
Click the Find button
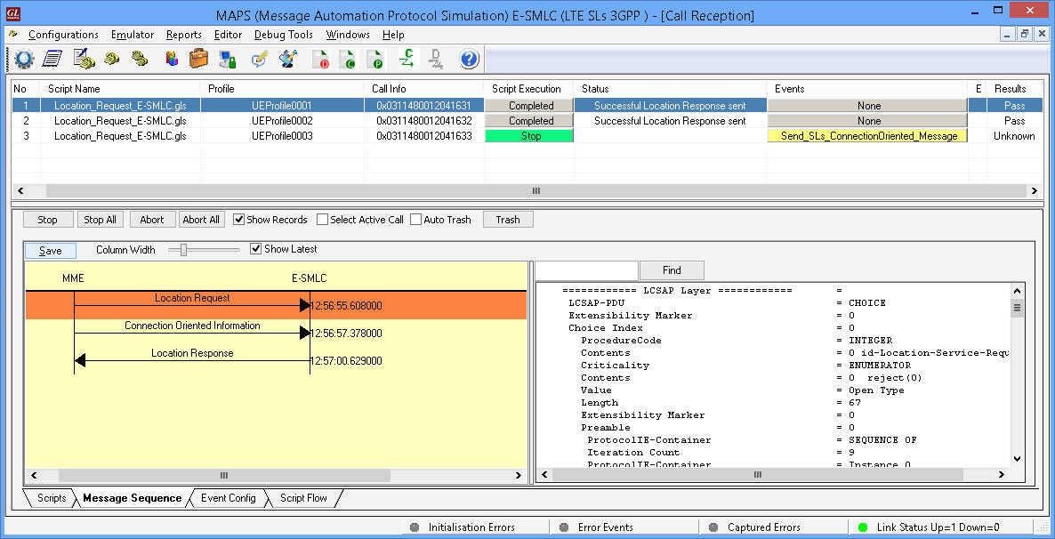(672, 270)
